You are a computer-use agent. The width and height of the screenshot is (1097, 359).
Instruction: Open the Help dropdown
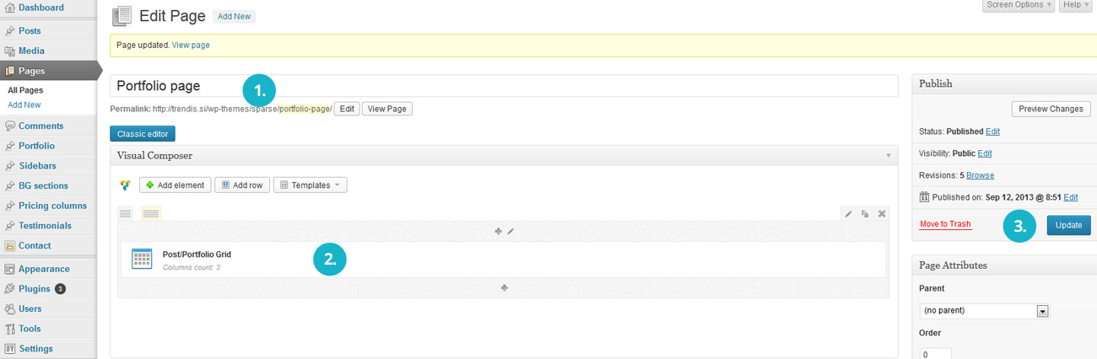1075,5
